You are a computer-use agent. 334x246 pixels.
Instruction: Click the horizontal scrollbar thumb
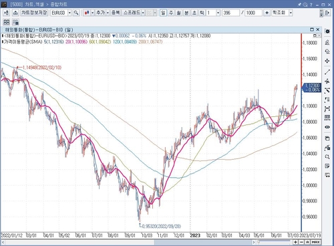[203, 242]
